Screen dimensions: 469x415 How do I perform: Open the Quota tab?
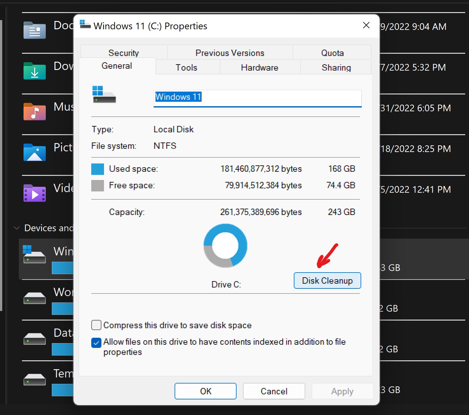pos(332,52)
